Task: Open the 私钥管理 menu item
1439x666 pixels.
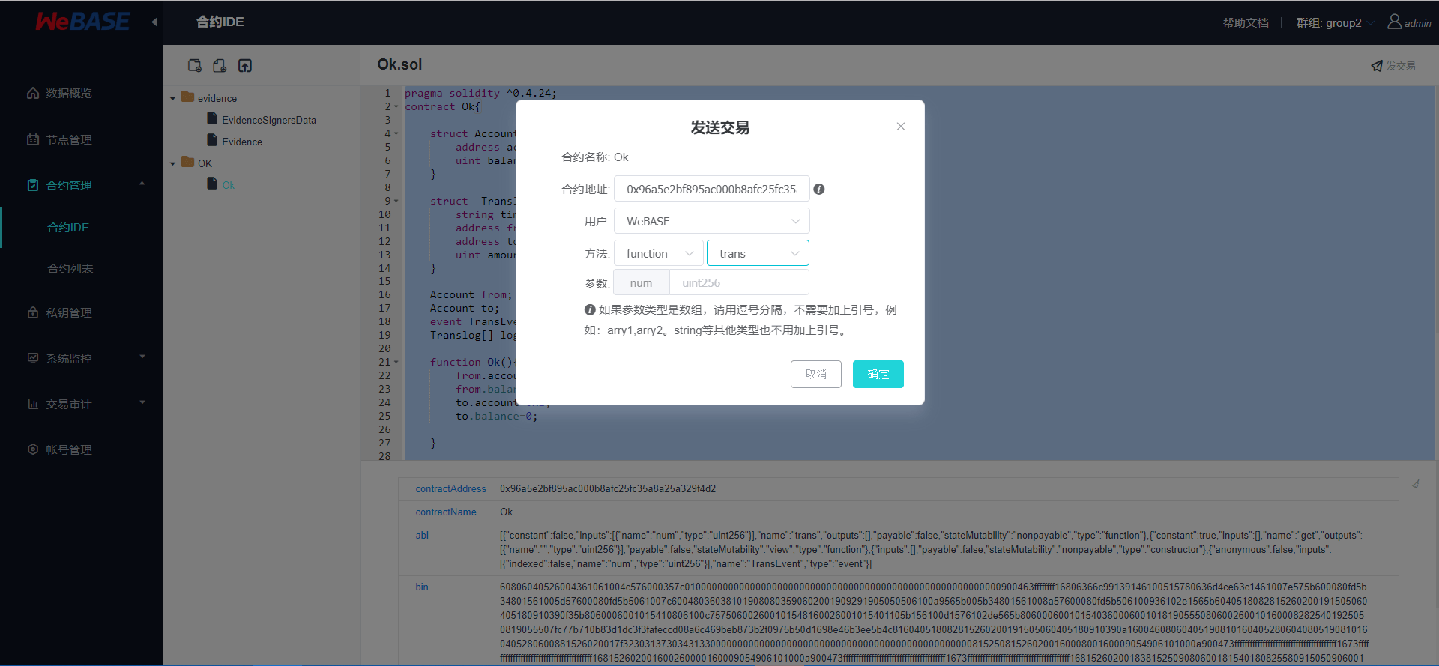Action: 69,313
